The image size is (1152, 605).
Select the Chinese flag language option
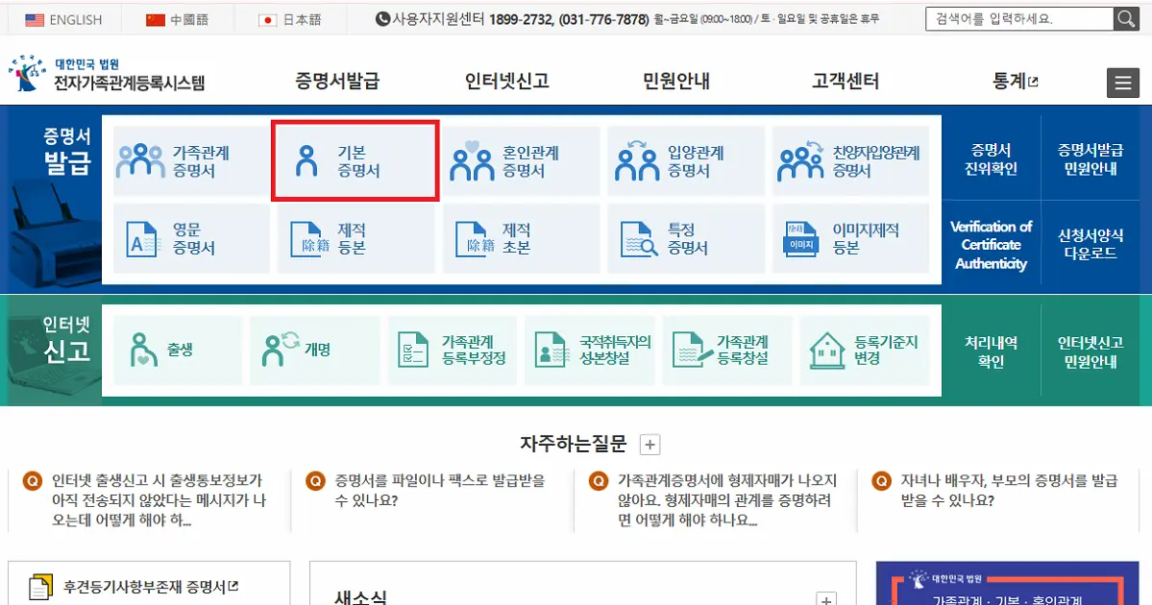177,20
